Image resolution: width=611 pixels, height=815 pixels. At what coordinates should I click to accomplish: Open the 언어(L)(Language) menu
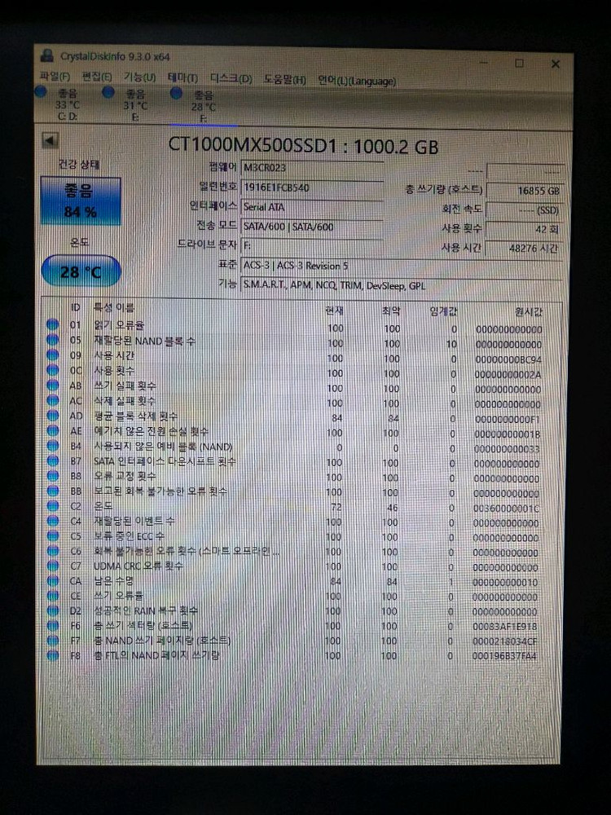357,81
